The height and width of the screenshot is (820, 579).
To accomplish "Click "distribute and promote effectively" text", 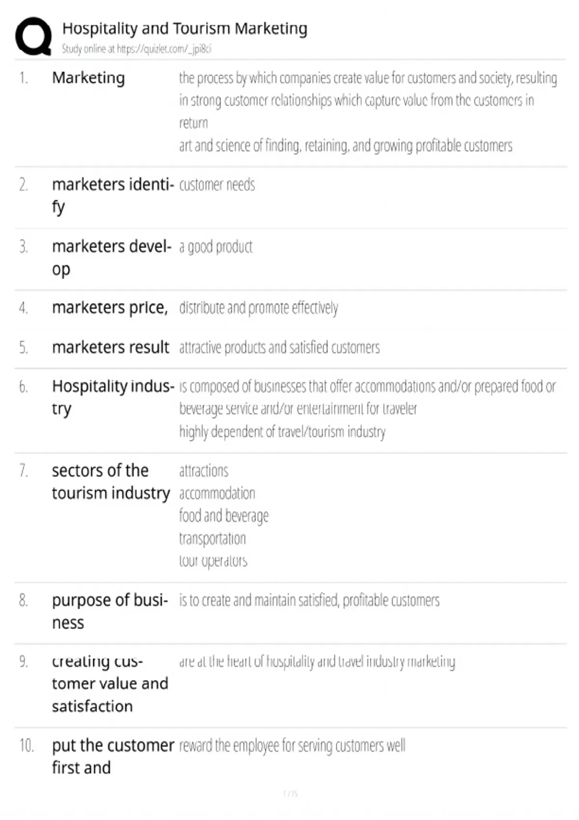I will 259,308.
